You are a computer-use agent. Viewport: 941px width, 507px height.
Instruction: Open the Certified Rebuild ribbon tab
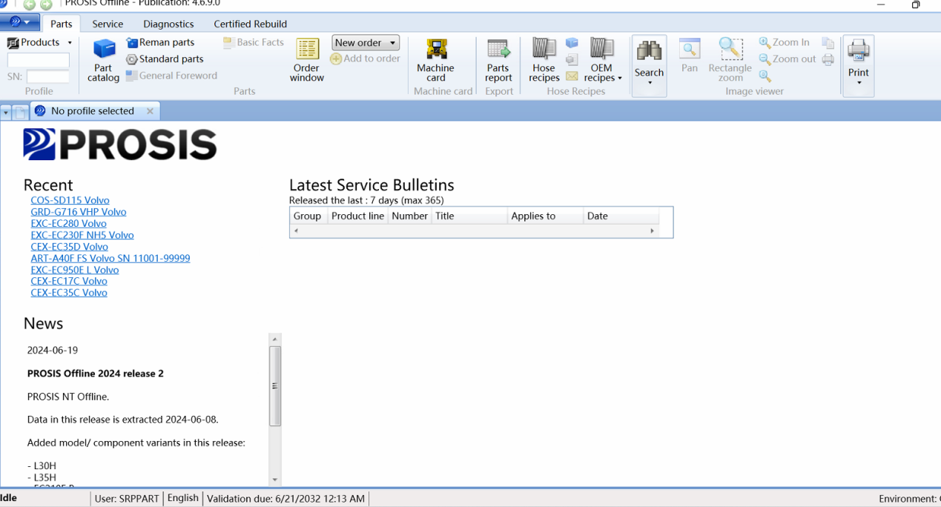pos(250,24)
